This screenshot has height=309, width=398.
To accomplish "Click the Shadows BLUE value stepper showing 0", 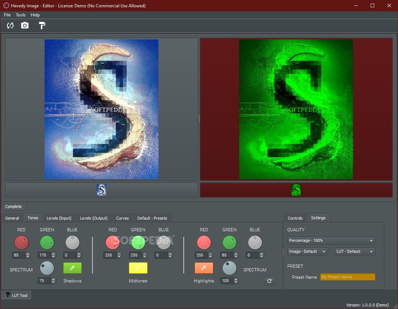I will 72,255.
